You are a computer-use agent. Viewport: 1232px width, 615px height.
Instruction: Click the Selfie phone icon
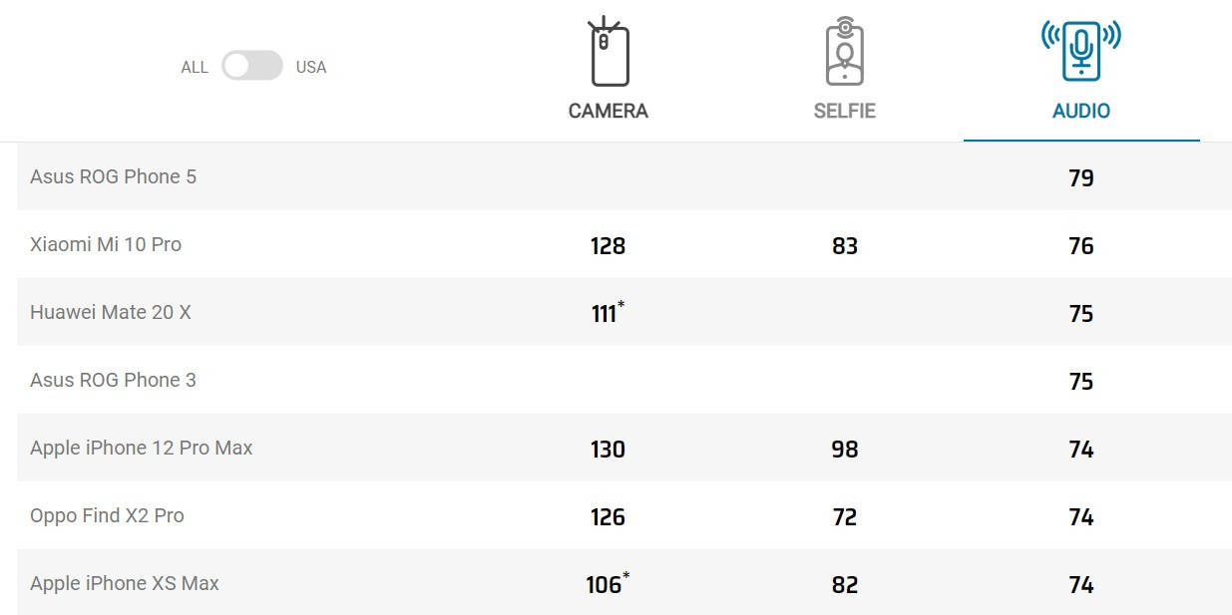coord(844,51)
